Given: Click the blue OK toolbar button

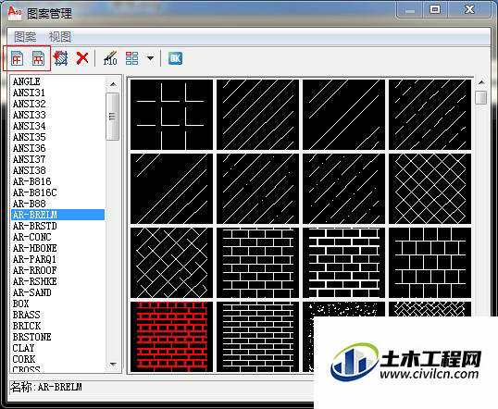Looking at the screenshot, I should pos(175,58).
